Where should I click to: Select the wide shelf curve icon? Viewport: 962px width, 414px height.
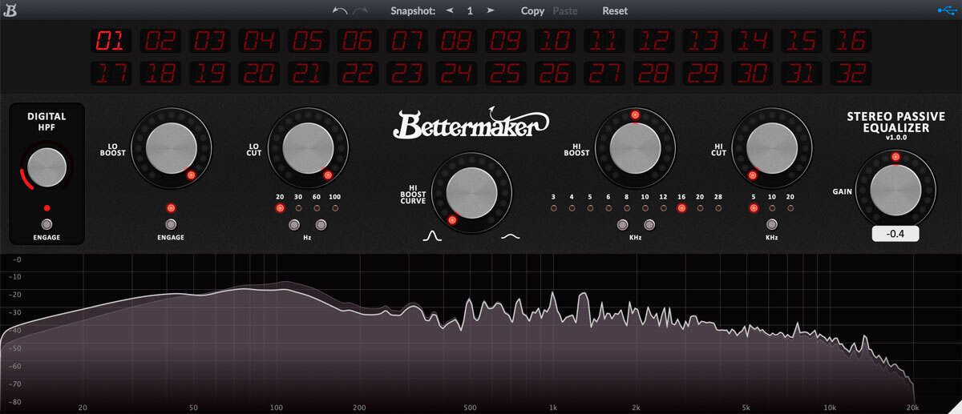coord(510,236)
